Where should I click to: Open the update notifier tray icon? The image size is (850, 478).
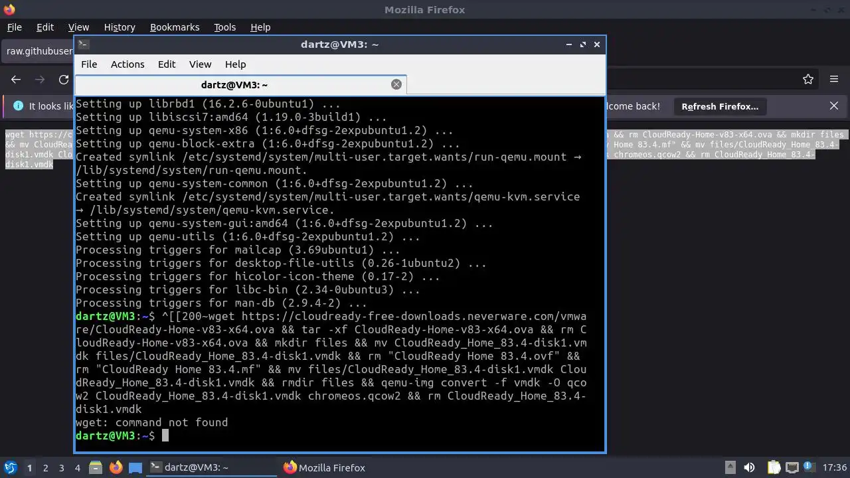810,468
